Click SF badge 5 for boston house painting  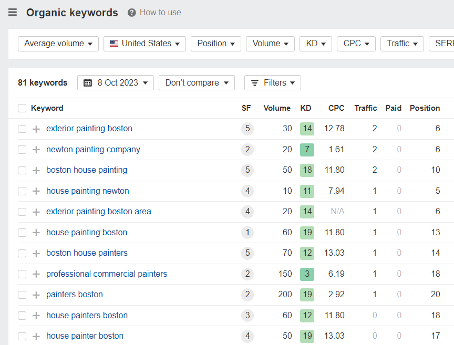(x=247, y=170)
